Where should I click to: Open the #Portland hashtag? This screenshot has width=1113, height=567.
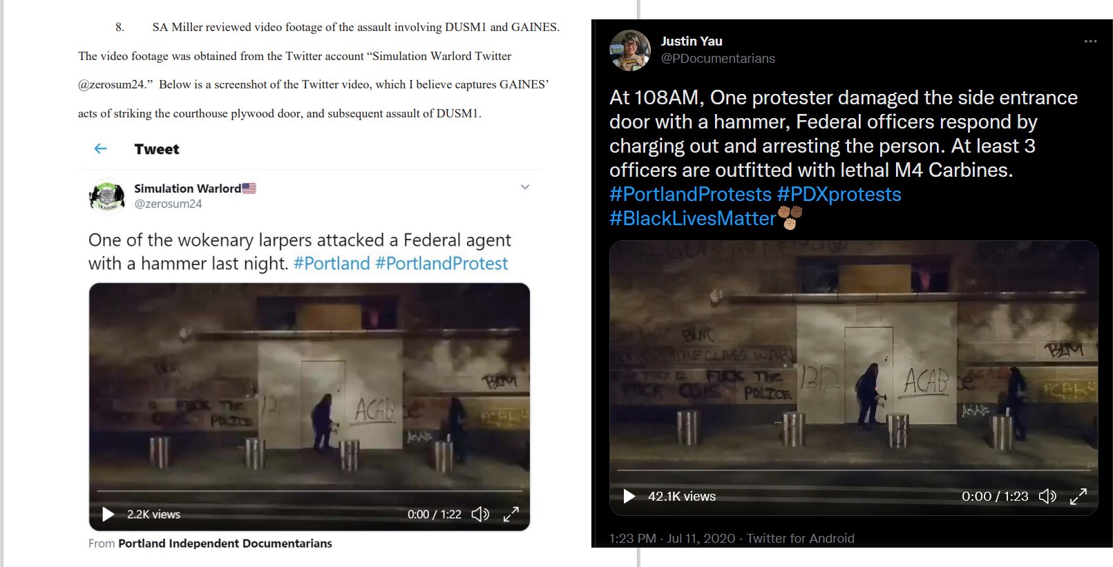click(332, 263)
